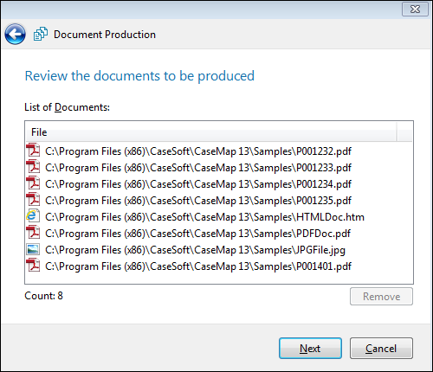Click the Remove button
Screen dimensions: 433x372
click(381, 297)
